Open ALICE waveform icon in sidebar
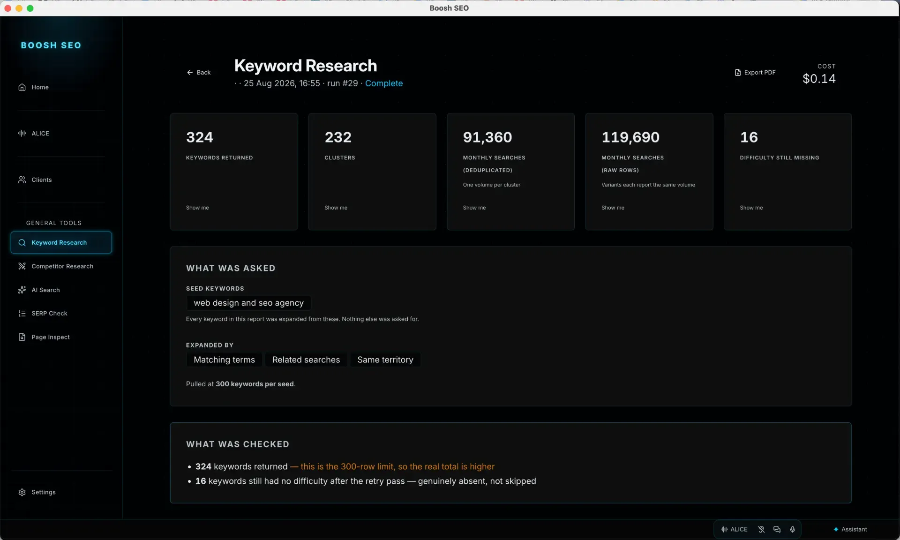The height and width of the screenshot is (540, 900). (22, 134)
